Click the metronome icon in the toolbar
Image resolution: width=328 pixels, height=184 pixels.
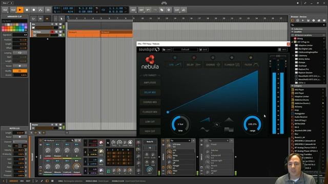click(183, 10)
